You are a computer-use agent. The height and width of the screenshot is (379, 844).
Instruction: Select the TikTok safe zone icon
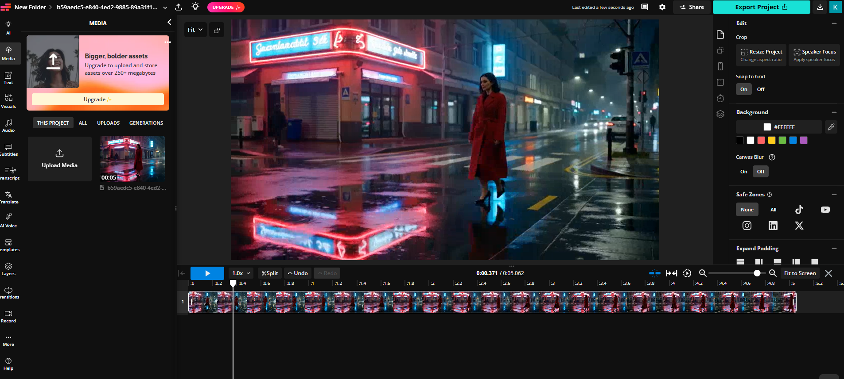pyautogui.click(x=799, y=210)
